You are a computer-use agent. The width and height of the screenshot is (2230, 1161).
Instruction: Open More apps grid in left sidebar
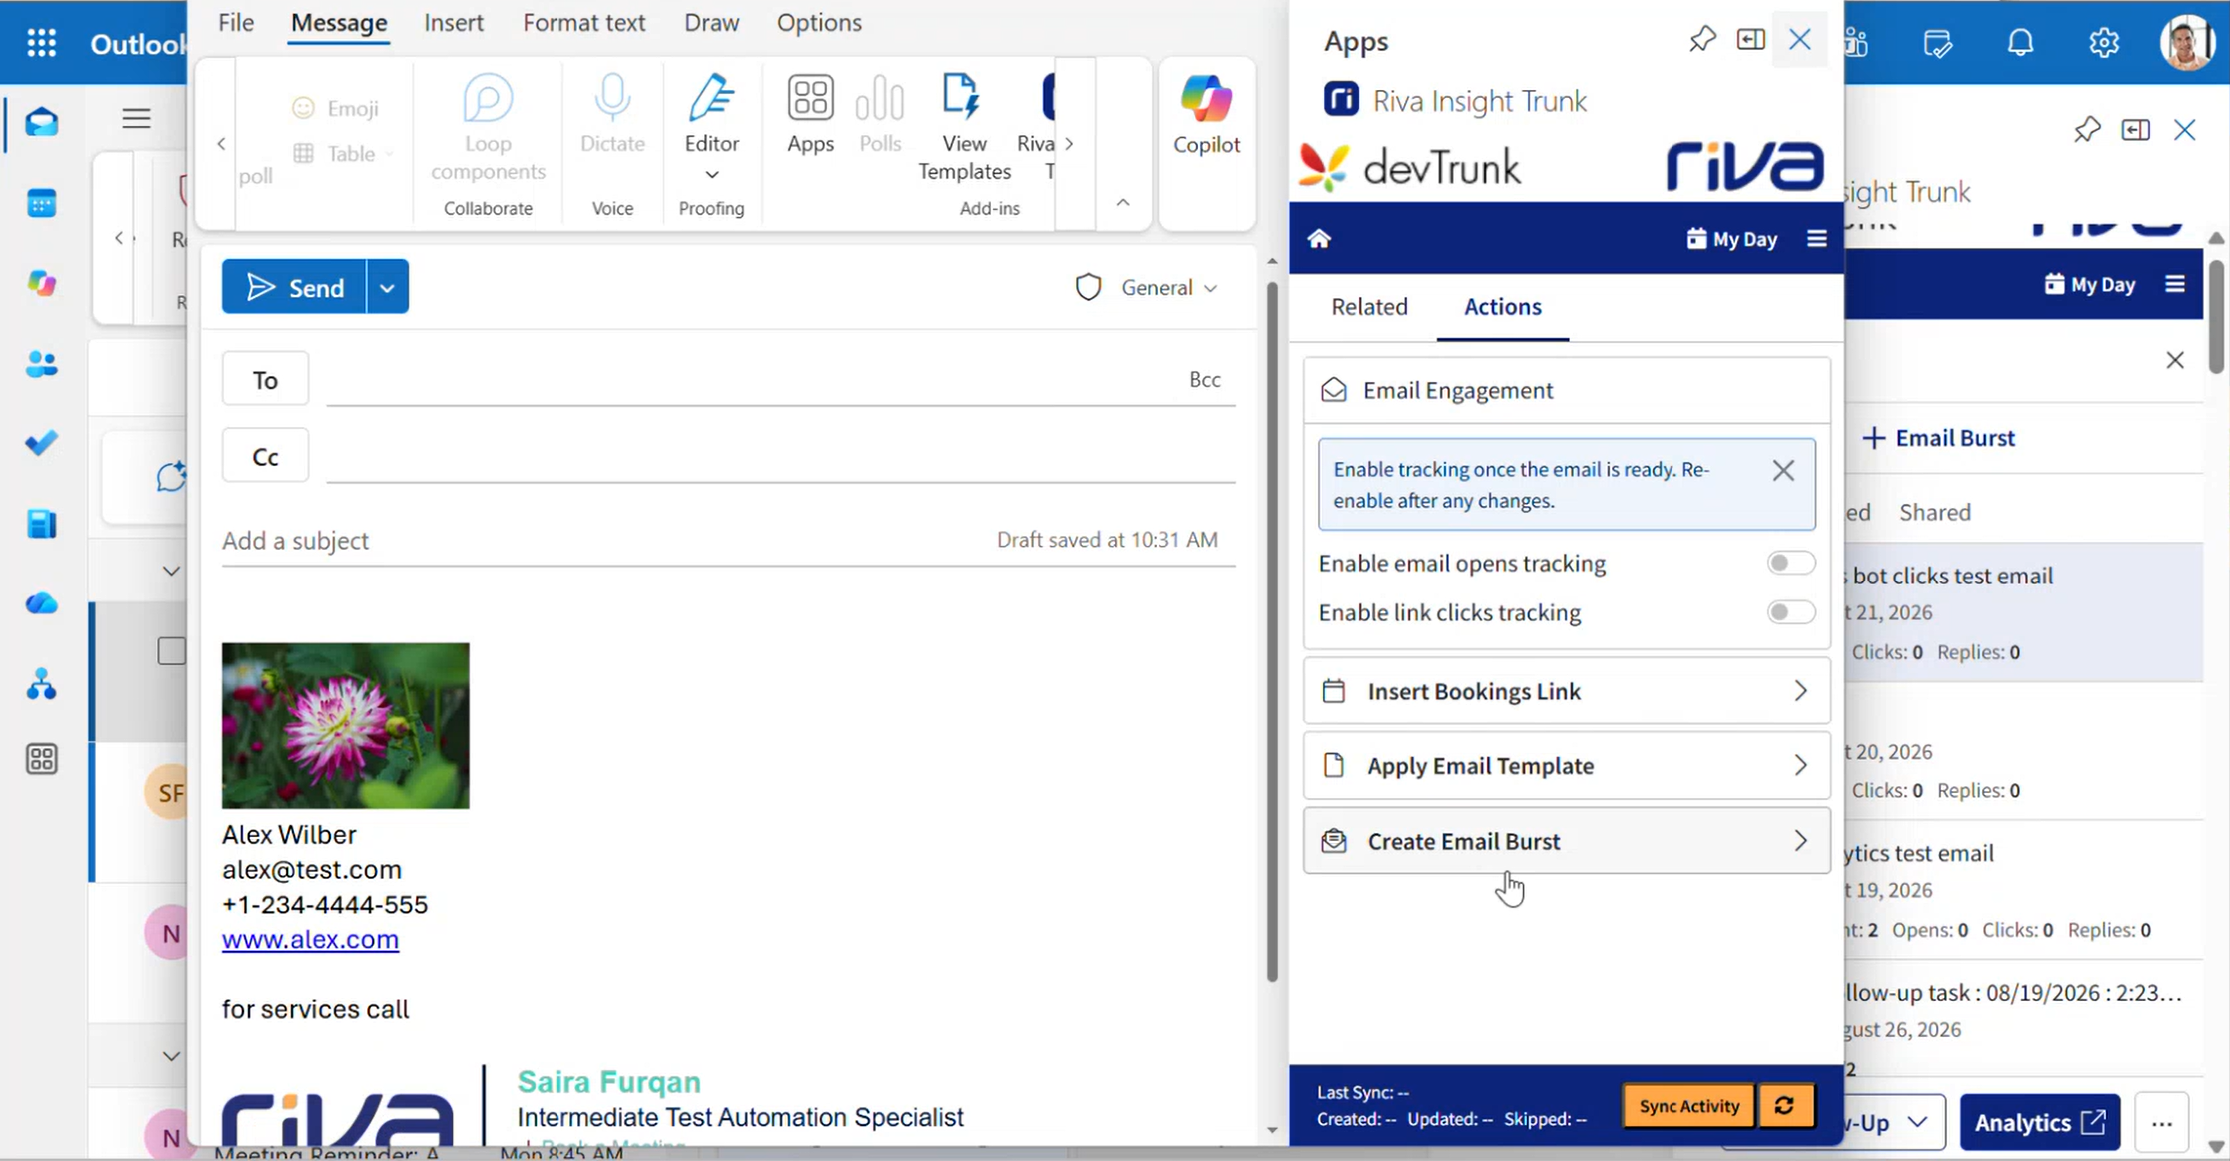(x=41, y=759)
